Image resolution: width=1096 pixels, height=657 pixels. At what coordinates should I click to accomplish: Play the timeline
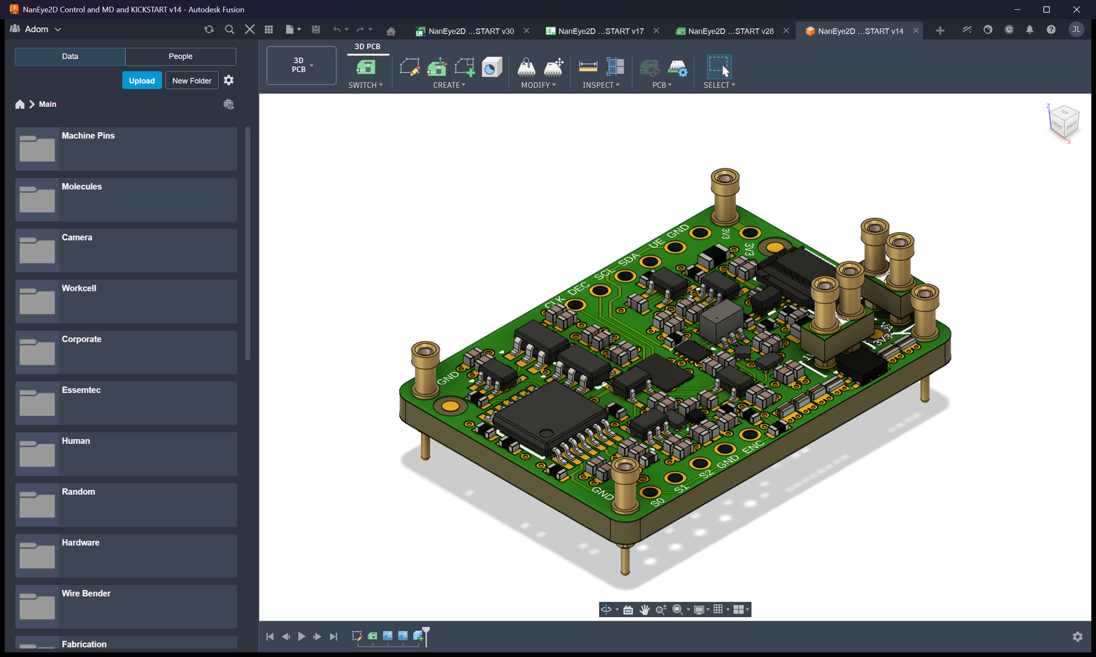click(x=302, y=637)
